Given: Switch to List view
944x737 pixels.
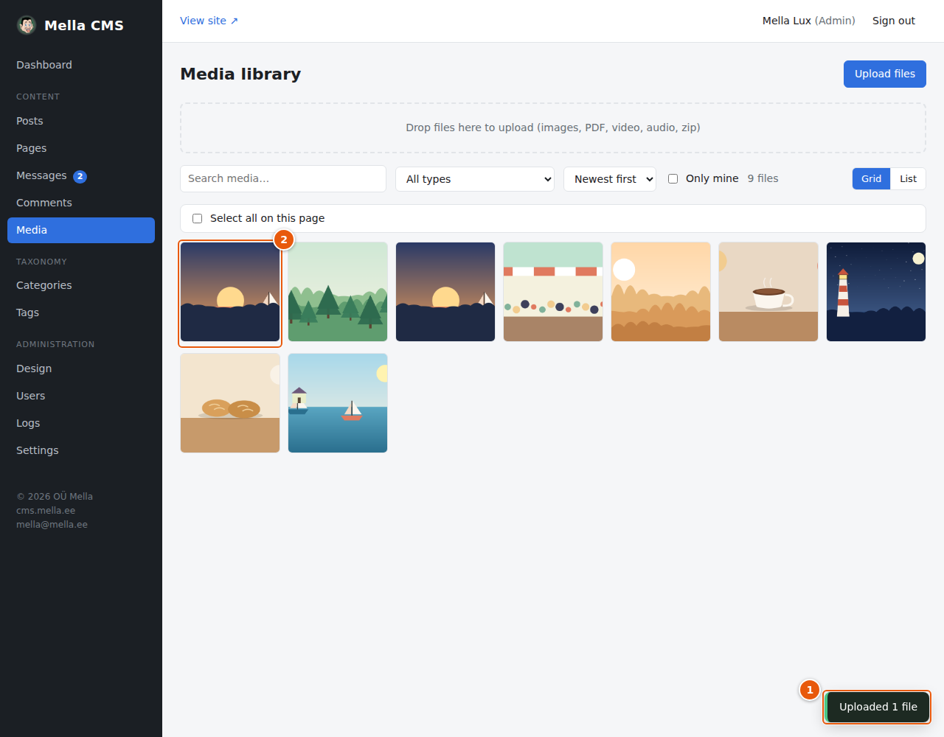Looking at the screenshot, I should (908, 178).
